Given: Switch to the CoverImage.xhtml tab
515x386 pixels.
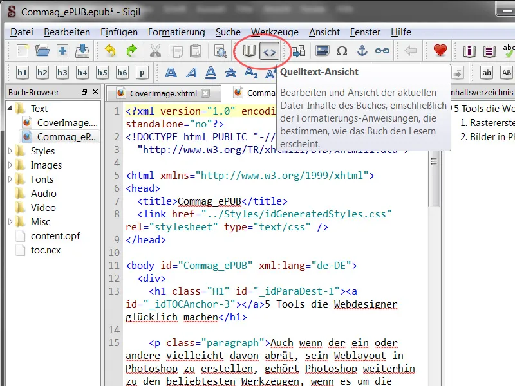Looking at the screenshot, I should coord(164,93).
